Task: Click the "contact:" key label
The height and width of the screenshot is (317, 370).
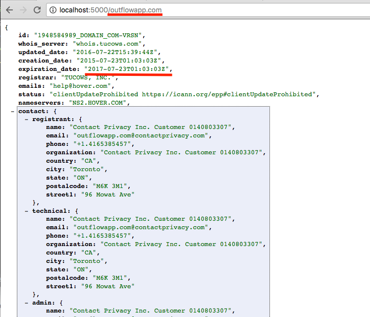Action: point(34,111)
